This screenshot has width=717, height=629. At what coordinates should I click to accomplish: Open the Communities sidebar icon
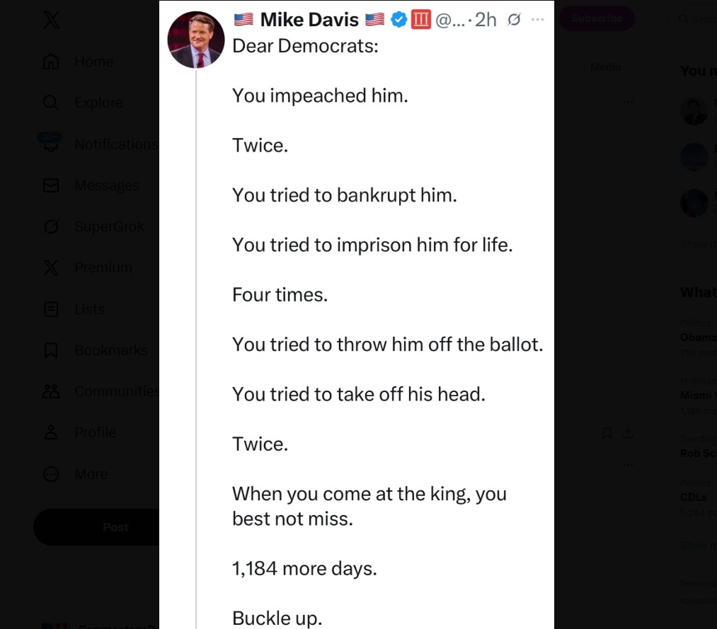tap(51, 391)
